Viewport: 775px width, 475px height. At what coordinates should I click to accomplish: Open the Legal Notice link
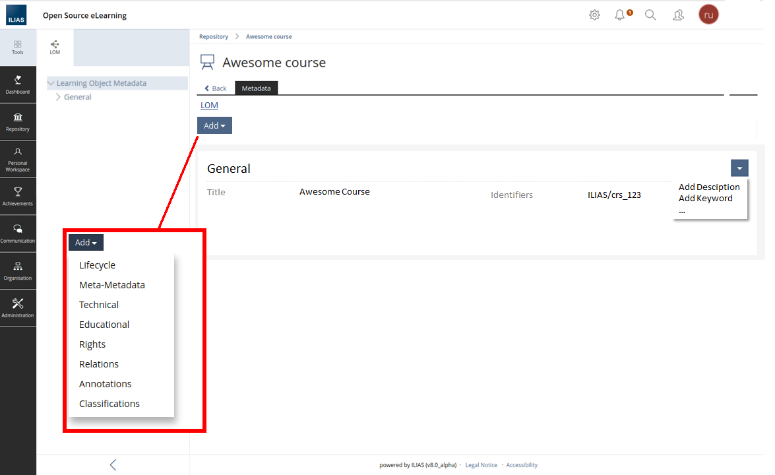click(x=481, y=465)
